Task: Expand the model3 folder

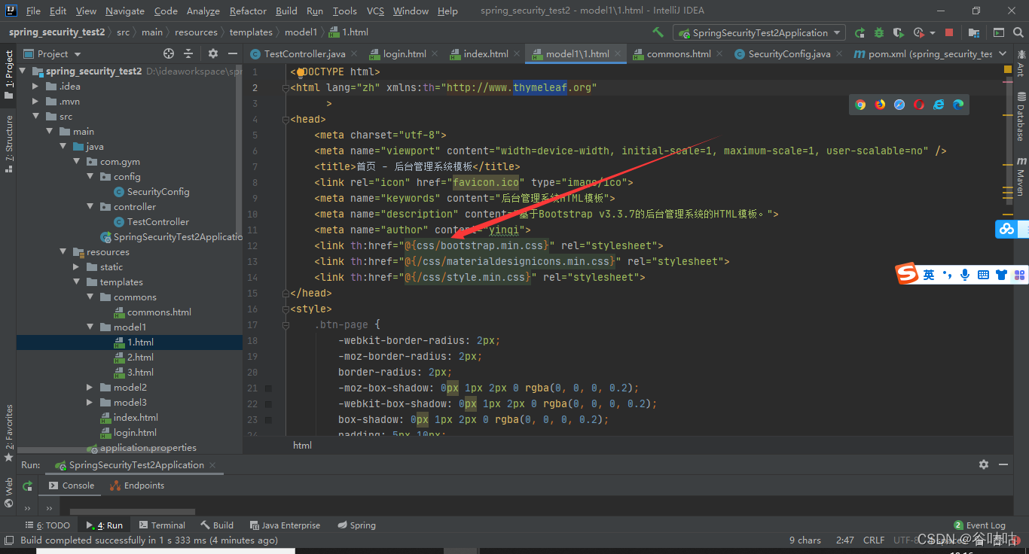Action: tap(90, 403)
